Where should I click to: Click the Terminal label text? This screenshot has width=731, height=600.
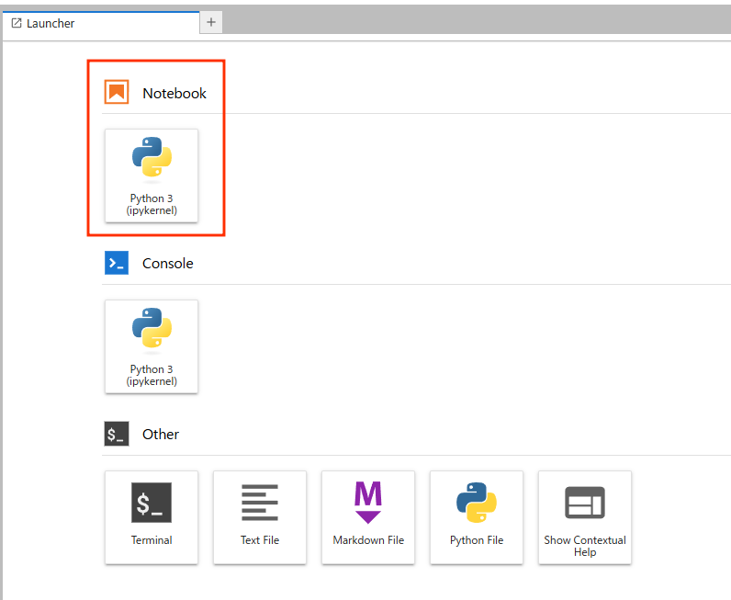[152, 540]
